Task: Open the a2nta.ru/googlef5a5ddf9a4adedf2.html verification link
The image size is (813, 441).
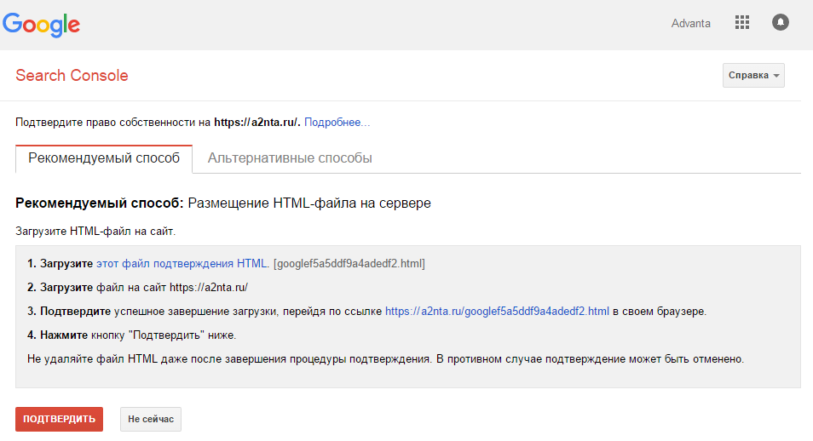Action: click(x=497, y=312)
